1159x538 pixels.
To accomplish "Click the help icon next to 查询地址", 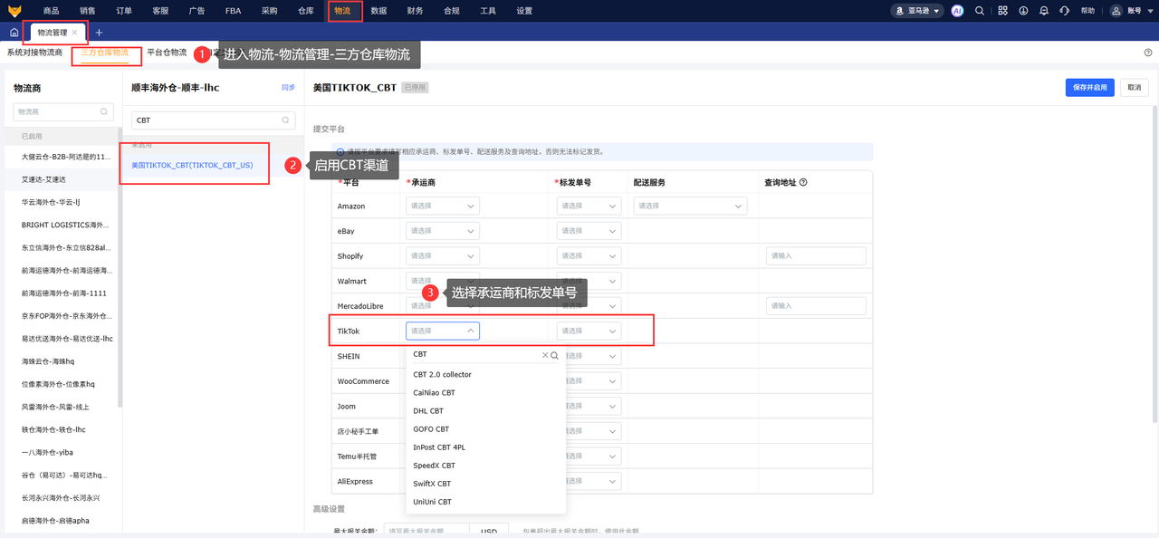I will click(x=803, y=182).
